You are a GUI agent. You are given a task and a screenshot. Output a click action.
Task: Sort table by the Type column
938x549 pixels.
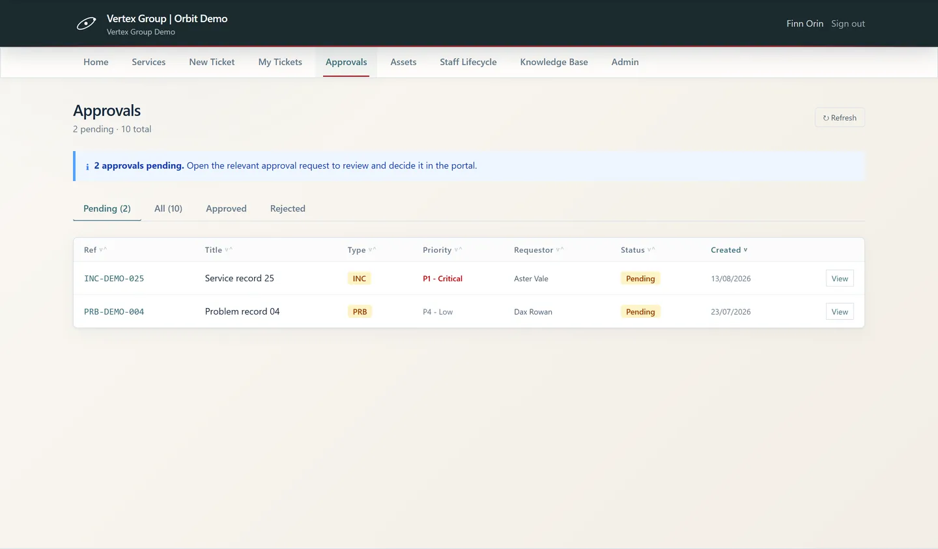click(x=362, y=250)
